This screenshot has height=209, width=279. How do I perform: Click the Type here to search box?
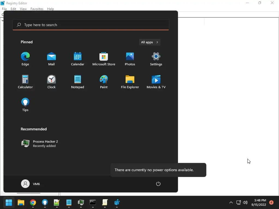91,25
